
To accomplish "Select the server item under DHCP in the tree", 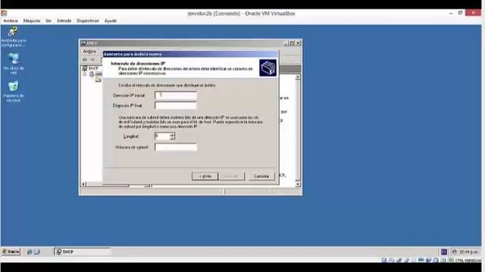I will point(95,74).
